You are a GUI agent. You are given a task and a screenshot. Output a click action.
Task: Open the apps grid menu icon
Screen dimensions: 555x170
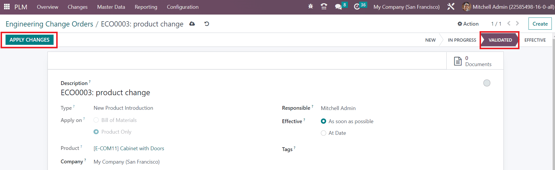(x=7, y=7)
